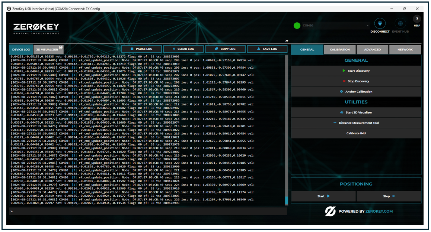Save the log to a file

pos(267,49)
